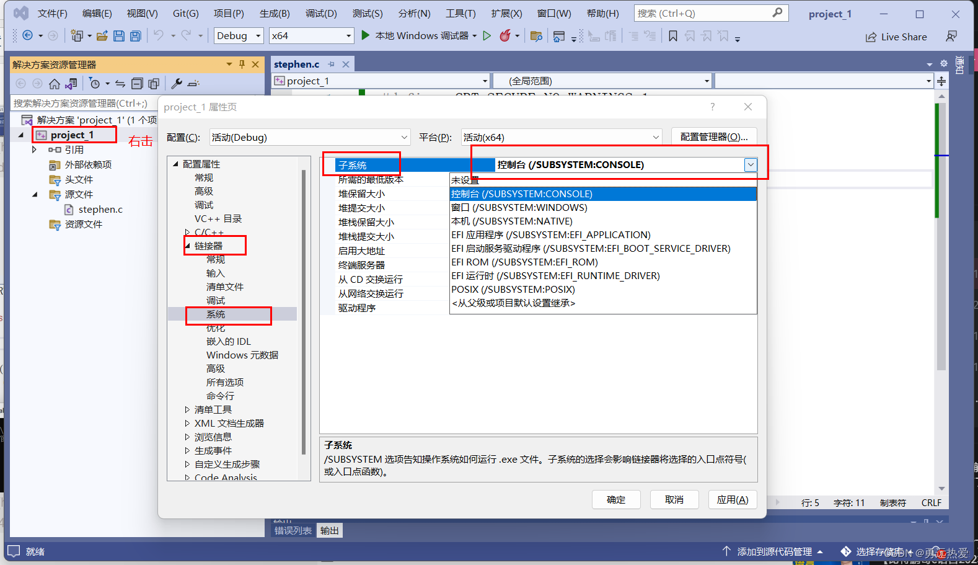Click the search magnifier icon in title bar
978x565 pixels.
[x=777, y=12]
